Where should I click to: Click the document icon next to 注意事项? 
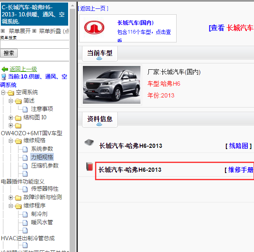pyautogui.click(x=25, y=109)
